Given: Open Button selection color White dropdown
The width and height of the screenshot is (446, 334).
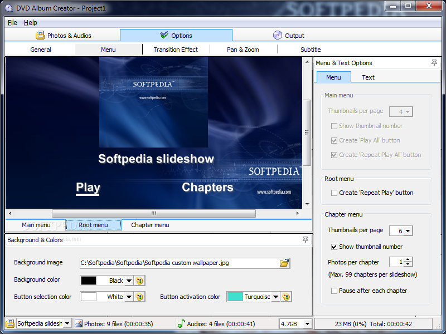Looking at the screenshot, I should coord(129,297).
